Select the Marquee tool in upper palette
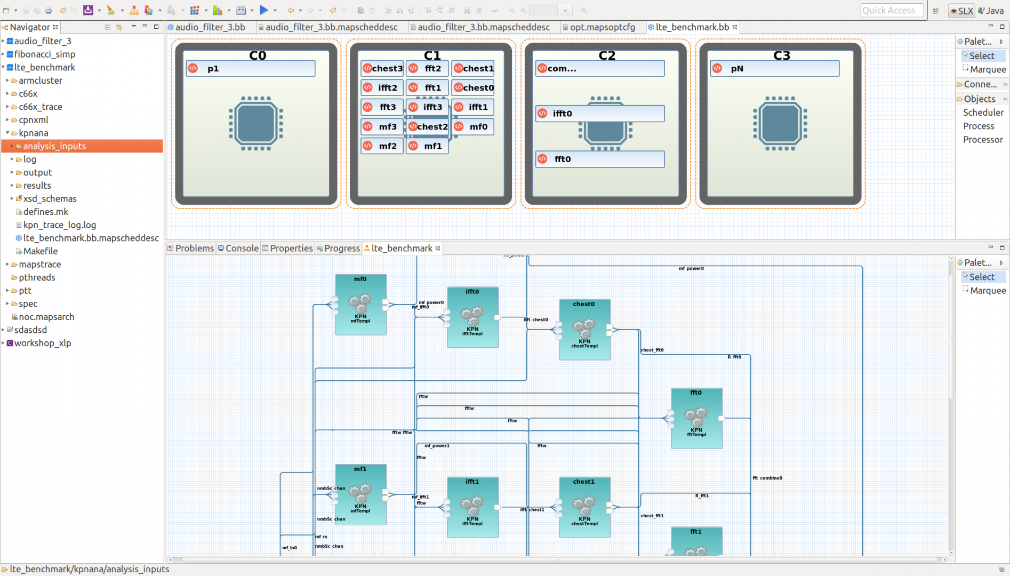The image size is (1010, 576). (x=987, y=69)
